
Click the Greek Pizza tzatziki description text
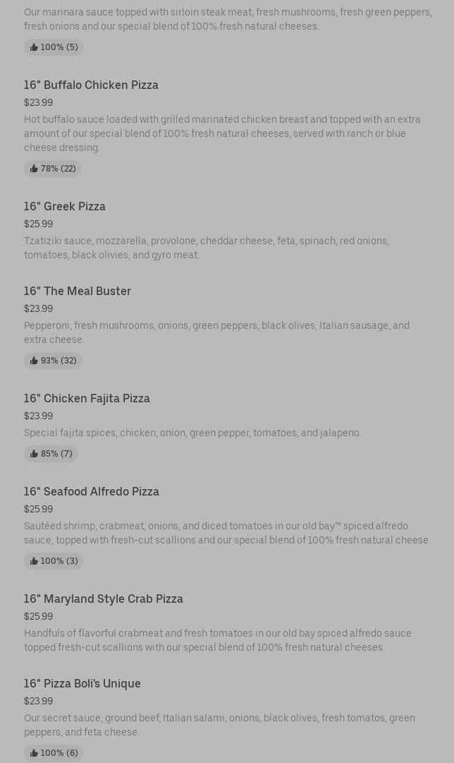click(207, 248)
